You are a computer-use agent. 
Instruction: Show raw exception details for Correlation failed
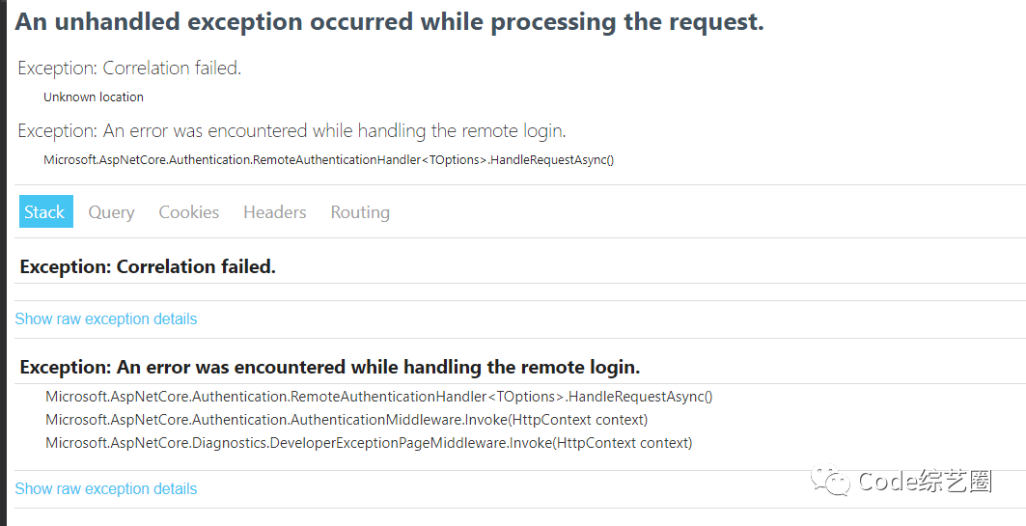point(106,318)
